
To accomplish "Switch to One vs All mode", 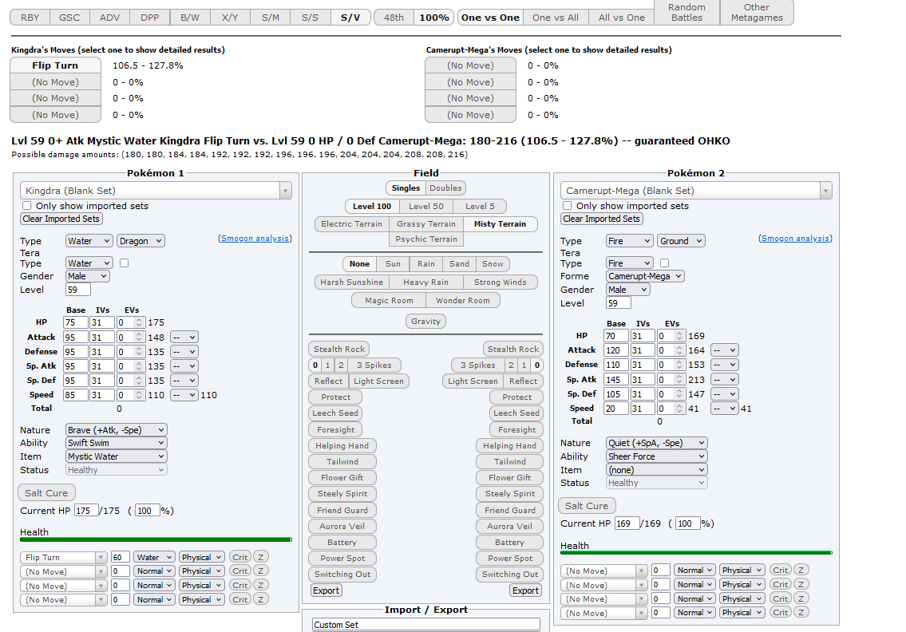I will (556, 18).
